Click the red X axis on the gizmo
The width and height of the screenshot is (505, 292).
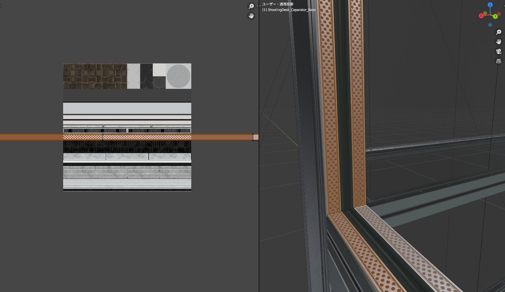point(481,16)
